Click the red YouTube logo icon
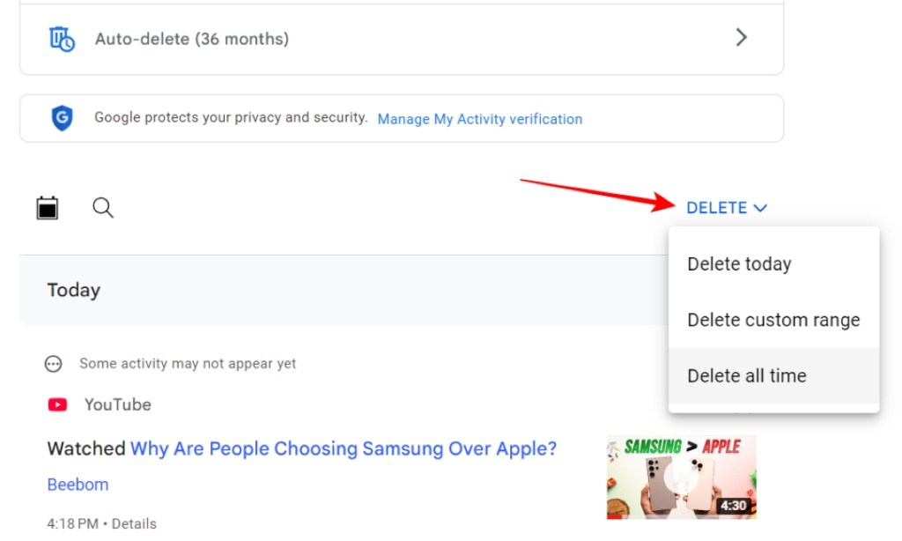The image size is (902, 541). pyautogui.click(x=57, y=404)
